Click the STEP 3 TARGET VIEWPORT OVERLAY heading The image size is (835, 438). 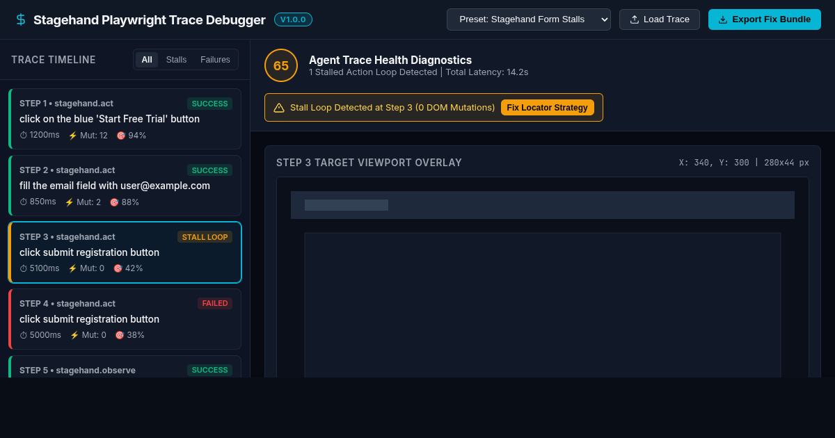click(369, 163)
